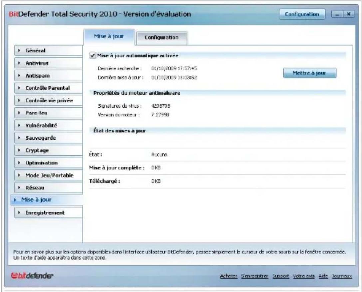Click the Dernière recherche date value
Screen dimensions: 362x292
[x=174, y=68]
